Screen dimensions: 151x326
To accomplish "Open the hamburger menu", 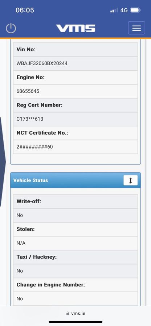I will (x=136, y=28).
